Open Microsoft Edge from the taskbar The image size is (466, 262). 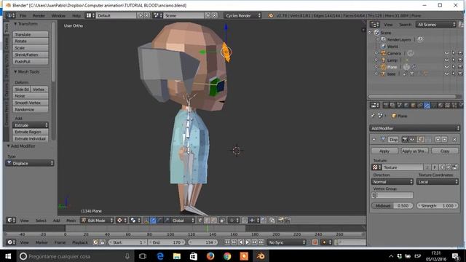tap(160, 256)
